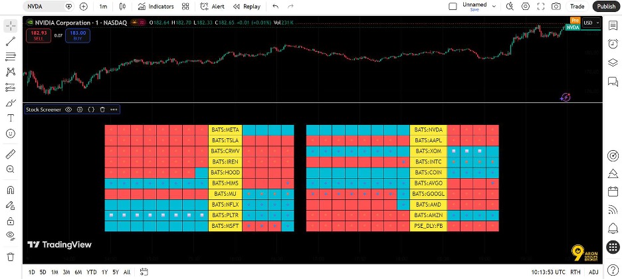The image size is (622, 279).
Task: Start bar Replay mode
Action: pyautogui.click(x=247, y=7)
